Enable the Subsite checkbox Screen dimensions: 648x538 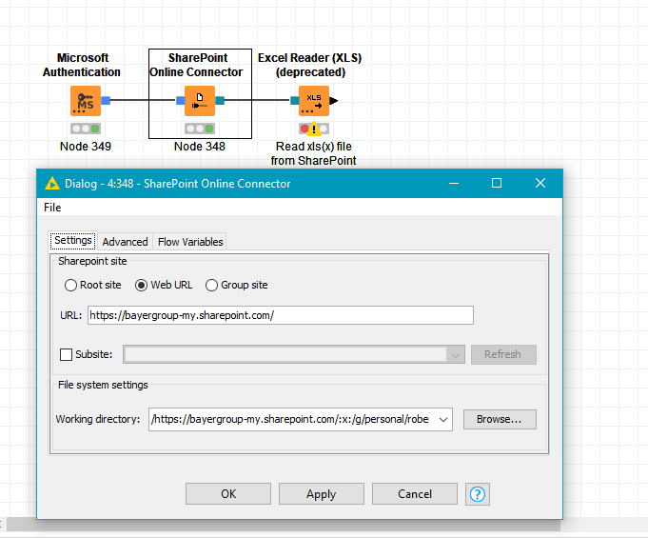(x=66, y=354)
